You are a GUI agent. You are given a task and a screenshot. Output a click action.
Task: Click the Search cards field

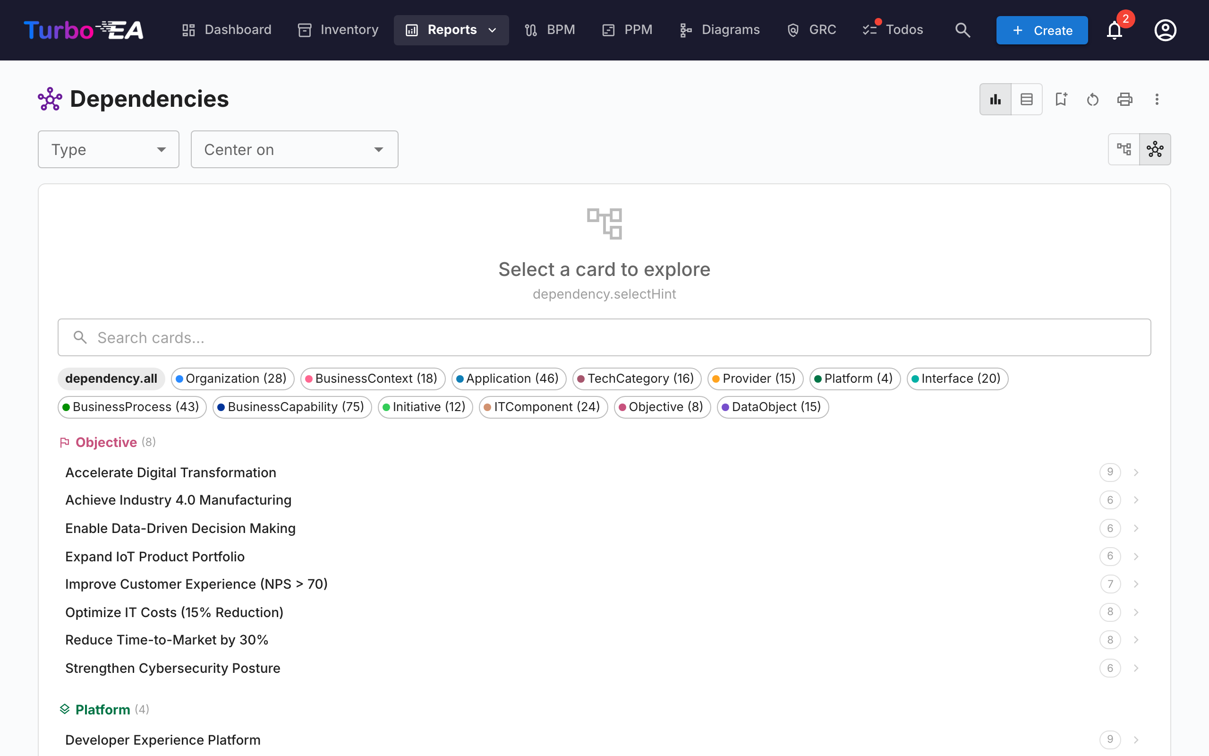click(604, 337)
